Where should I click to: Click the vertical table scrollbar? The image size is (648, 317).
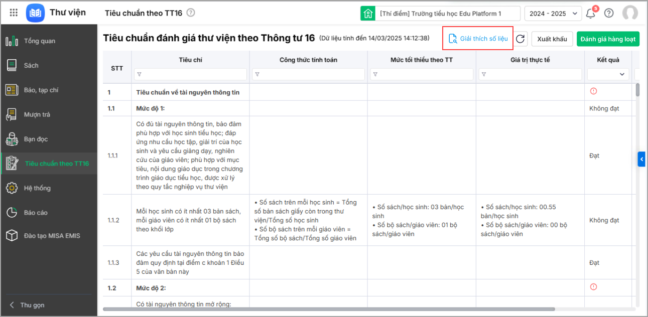point(637,90)
